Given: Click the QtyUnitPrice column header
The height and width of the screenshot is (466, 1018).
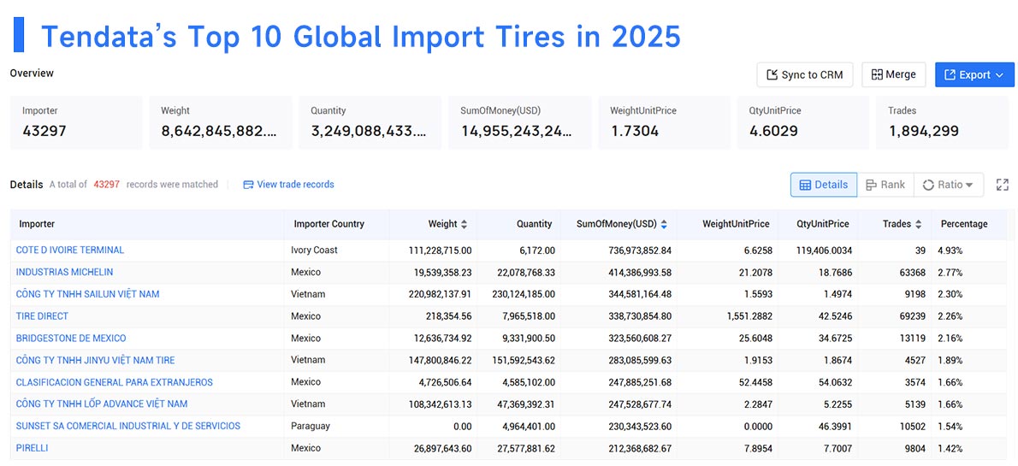Looking at the screenshot, I should point(823,224).
